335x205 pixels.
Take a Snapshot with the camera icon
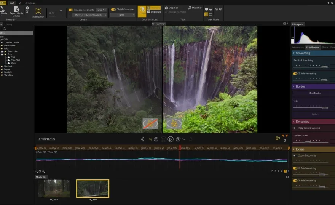coord(166,8)
